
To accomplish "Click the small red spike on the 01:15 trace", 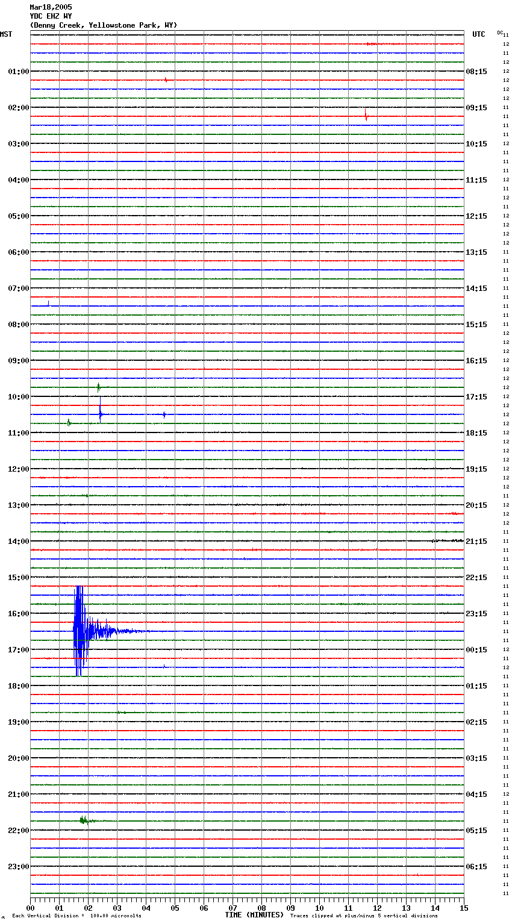I will click(x=166, y=80).
